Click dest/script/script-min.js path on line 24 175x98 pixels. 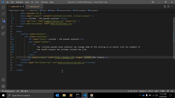click(x=71, y=62)
